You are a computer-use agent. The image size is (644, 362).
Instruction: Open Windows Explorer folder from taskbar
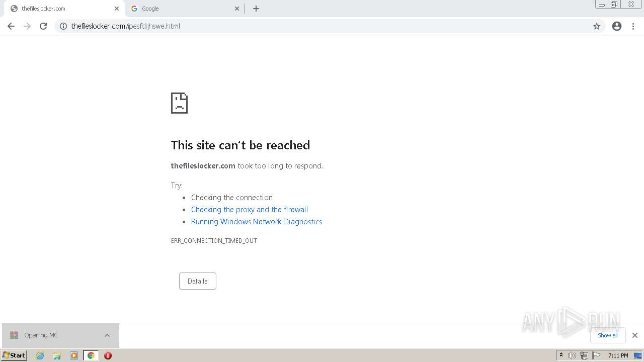pos(57,355)
